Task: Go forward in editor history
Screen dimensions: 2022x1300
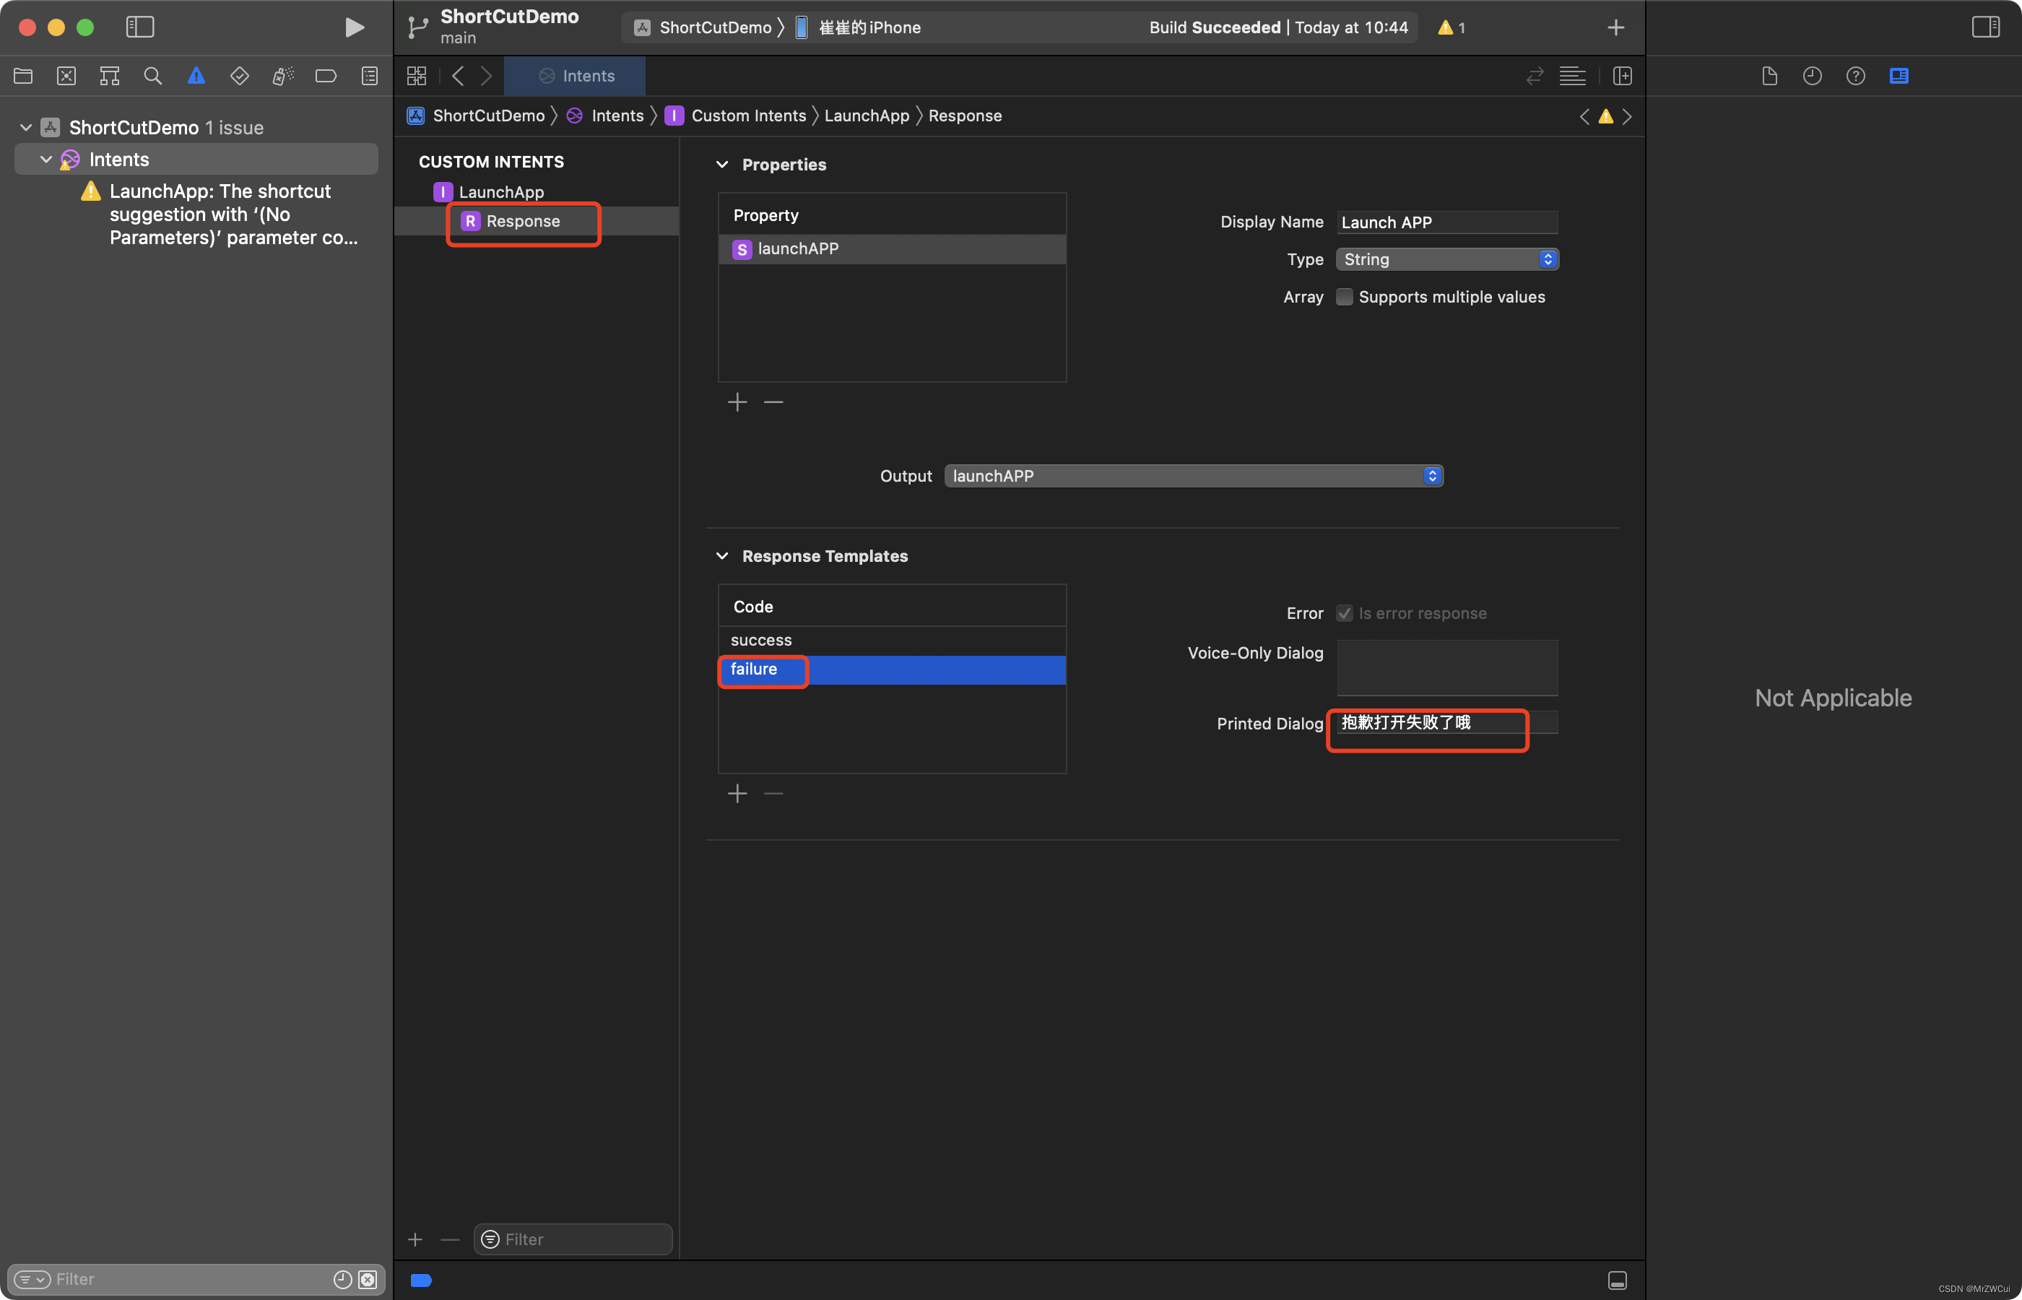Action: [486, 76]
